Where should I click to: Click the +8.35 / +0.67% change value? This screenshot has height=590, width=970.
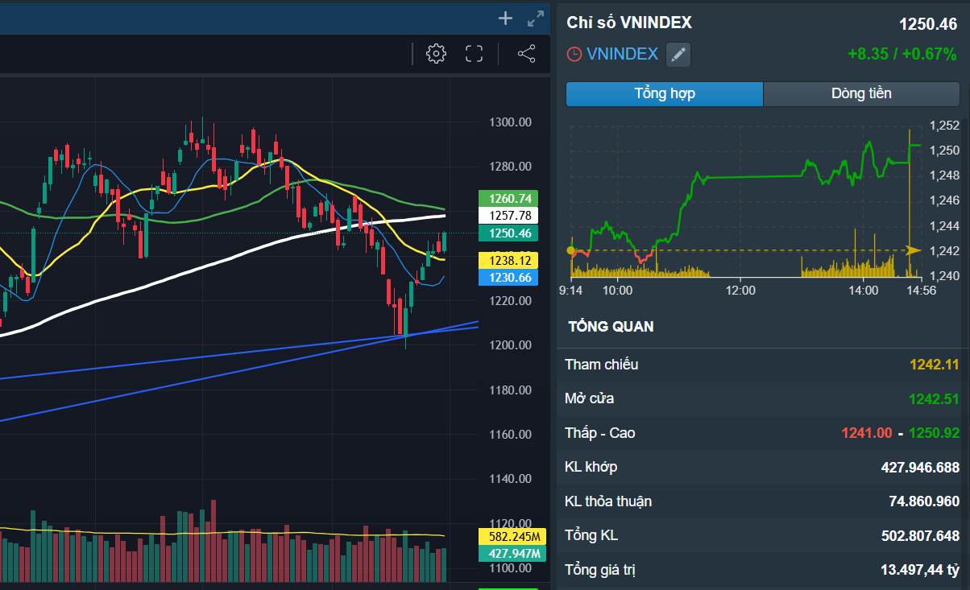click(902, 54)
